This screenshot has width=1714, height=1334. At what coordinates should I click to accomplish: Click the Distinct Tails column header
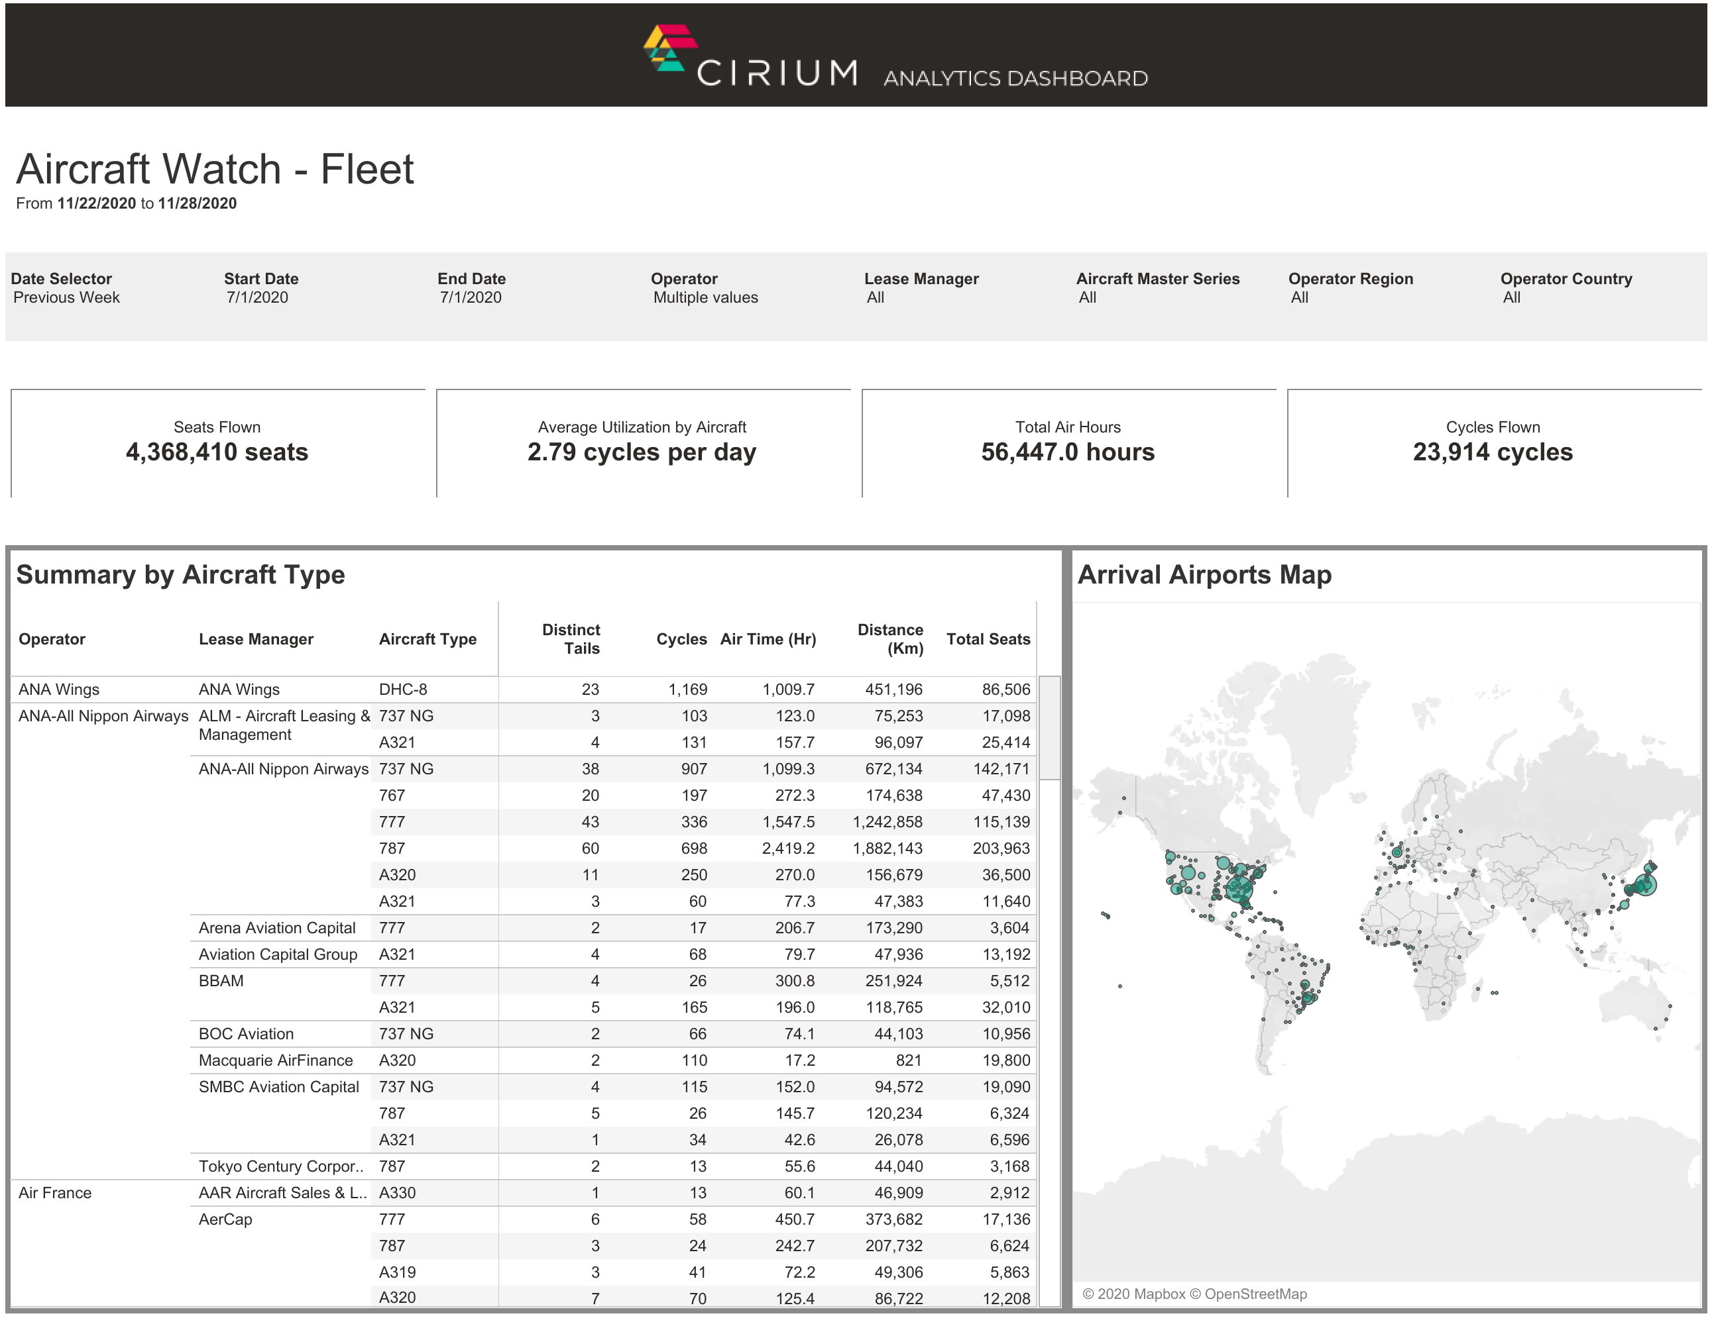(x=571, y=639)
